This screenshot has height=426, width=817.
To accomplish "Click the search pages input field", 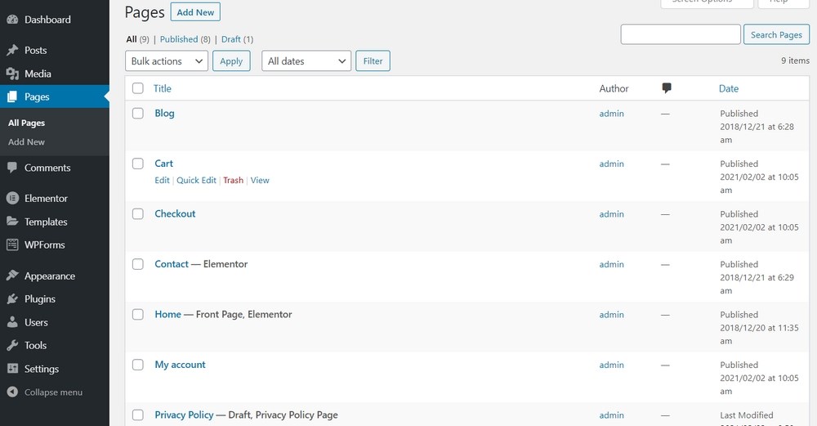I will point(681,34).
